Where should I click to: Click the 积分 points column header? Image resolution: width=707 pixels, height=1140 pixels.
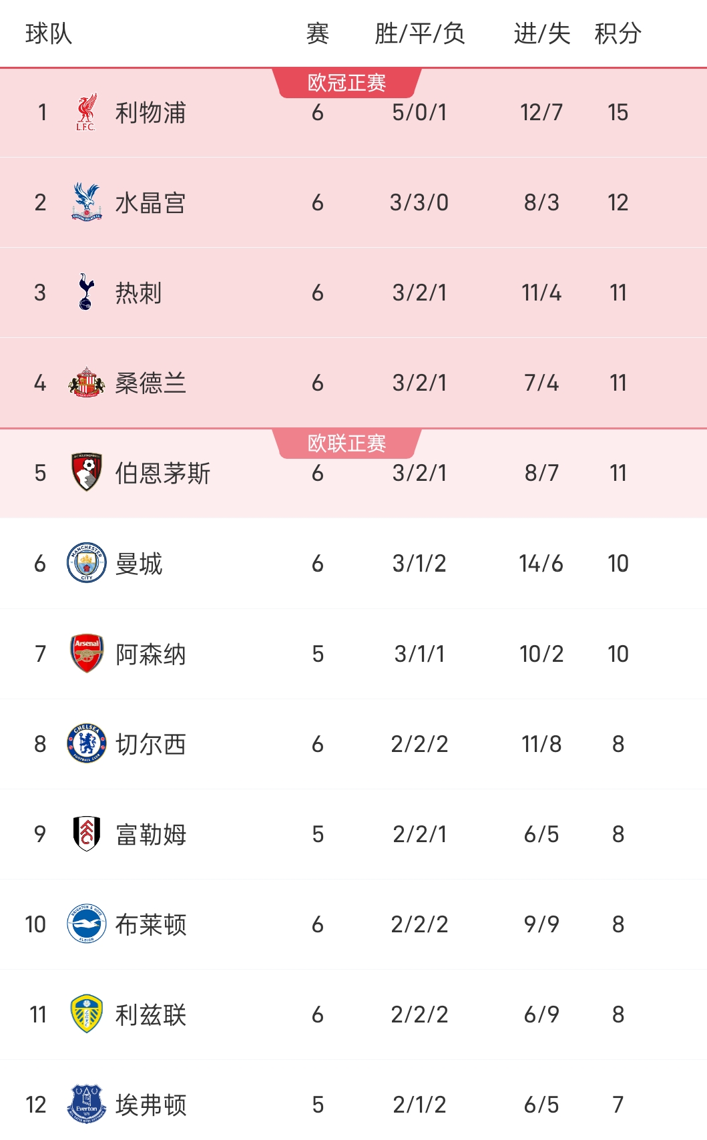[618, 33]
